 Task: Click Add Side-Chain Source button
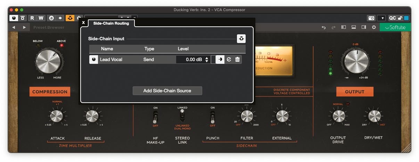coord(167,91)
